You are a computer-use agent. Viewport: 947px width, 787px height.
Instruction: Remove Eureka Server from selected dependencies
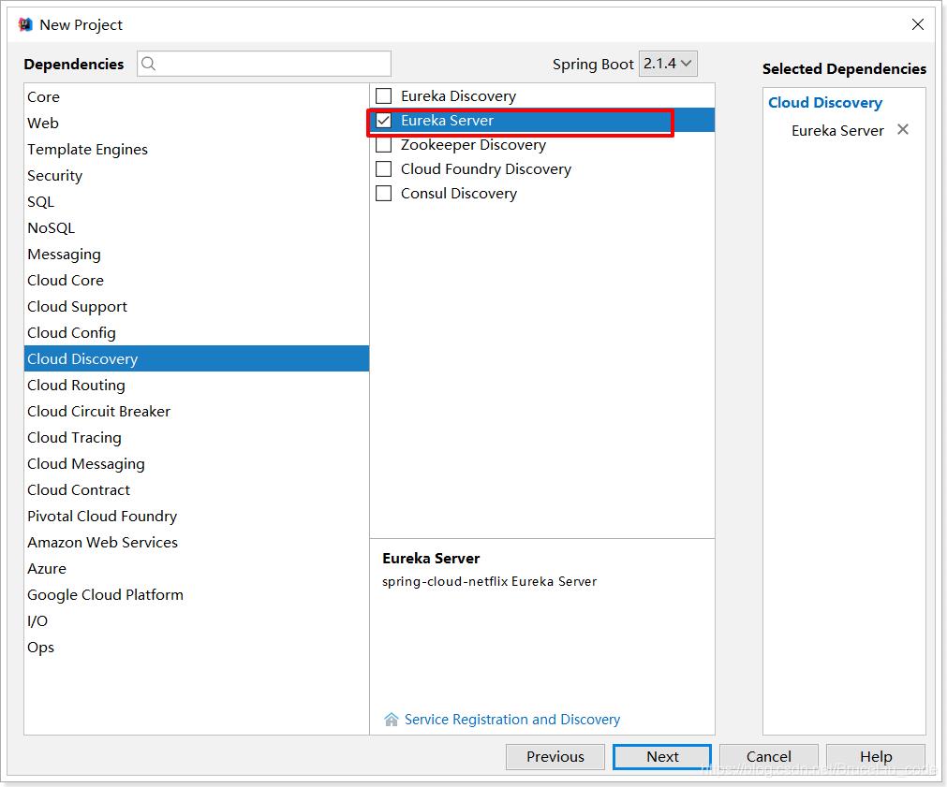click(902, 129)
